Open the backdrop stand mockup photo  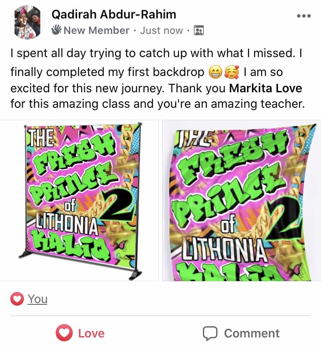coord(79,200)
